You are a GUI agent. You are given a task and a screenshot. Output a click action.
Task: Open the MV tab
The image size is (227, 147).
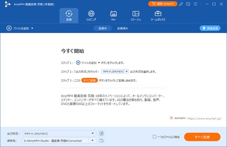(x=113, y=16)
